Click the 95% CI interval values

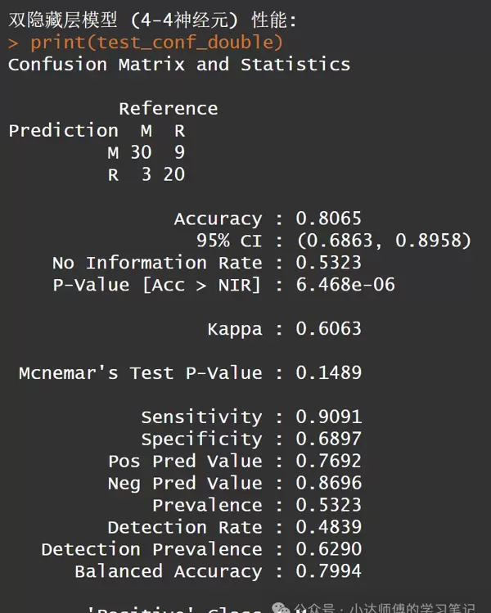(384, 241)
